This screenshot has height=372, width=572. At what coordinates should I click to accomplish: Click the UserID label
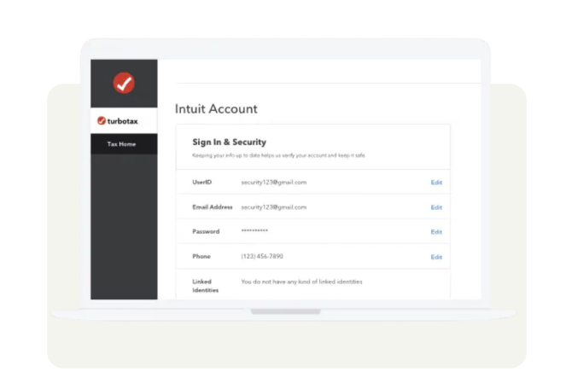[201, 182]
